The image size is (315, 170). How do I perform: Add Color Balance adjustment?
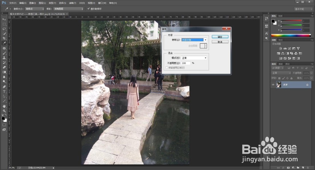(x=283, y=53)
